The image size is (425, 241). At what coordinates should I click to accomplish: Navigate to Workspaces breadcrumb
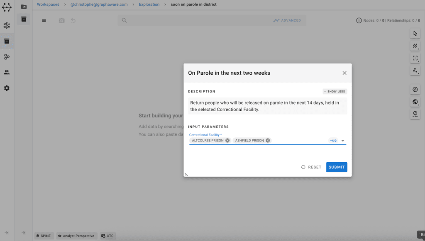(x=48, y=5)
